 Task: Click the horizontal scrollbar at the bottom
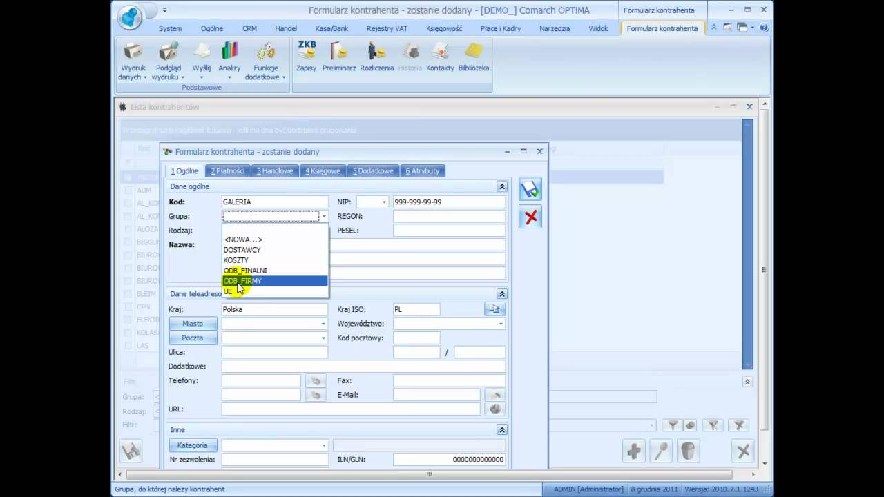tap(429, 475)
